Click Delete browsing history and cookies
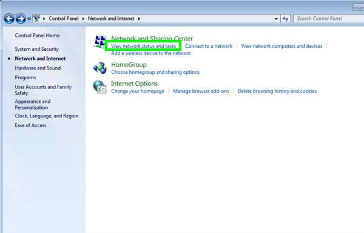This screenshot has width=364, height=233. point(277,91)
